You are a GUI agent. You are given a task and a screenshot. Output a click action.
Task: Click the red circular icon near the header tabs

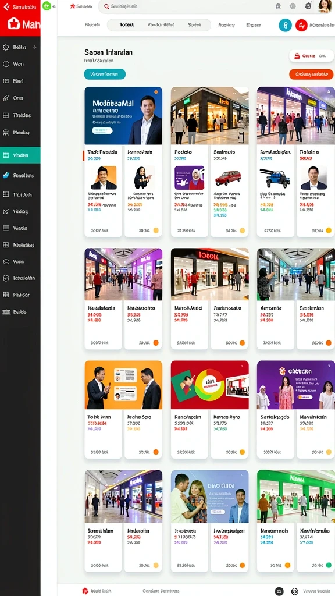pos(301,26)
